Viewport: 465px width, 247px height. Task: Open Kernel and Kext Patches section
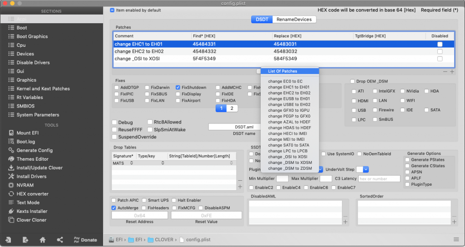click(43, 89)
